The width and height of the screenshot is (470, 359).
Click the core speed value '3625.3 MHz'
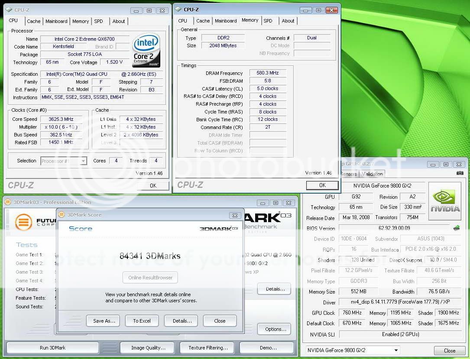pyautogui.click(x=61, y=119)
